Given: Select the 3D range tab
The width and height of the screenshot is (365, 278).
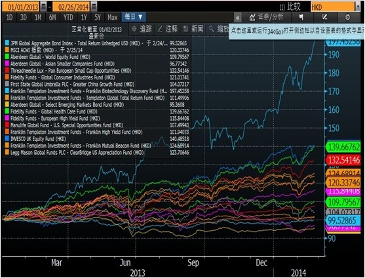Looking at the screenshot, I should click(24, 17).
